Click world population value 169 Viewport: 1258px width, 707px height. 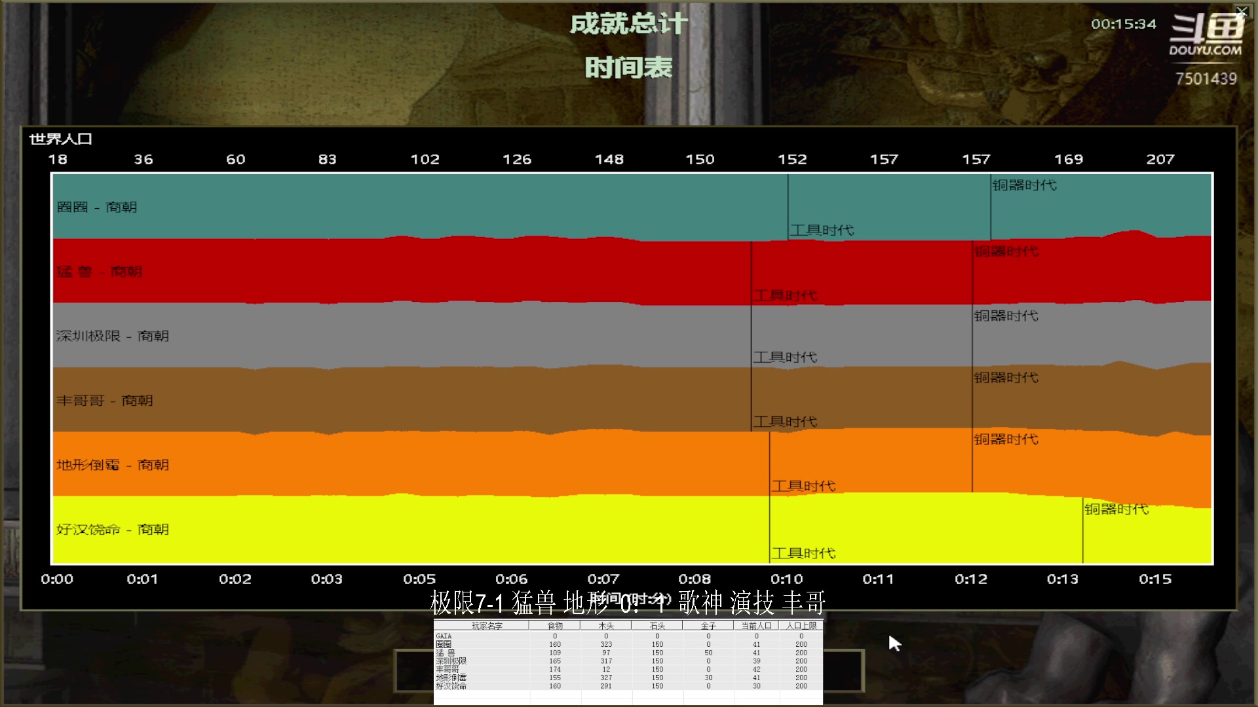tap(1069, 159)
